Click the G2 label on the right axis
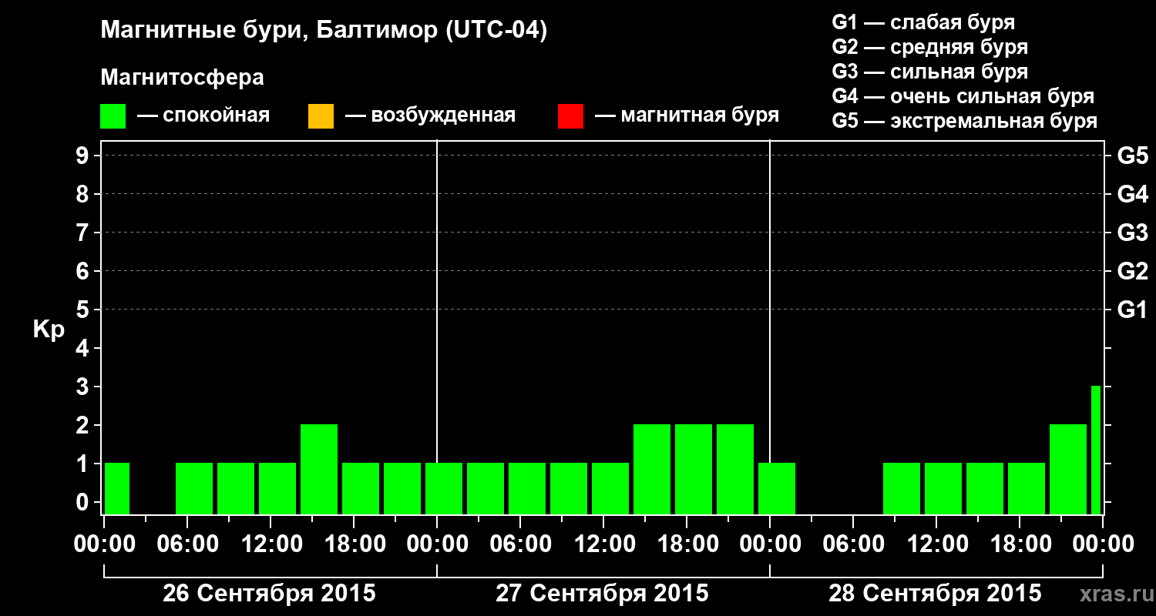 1132,272
